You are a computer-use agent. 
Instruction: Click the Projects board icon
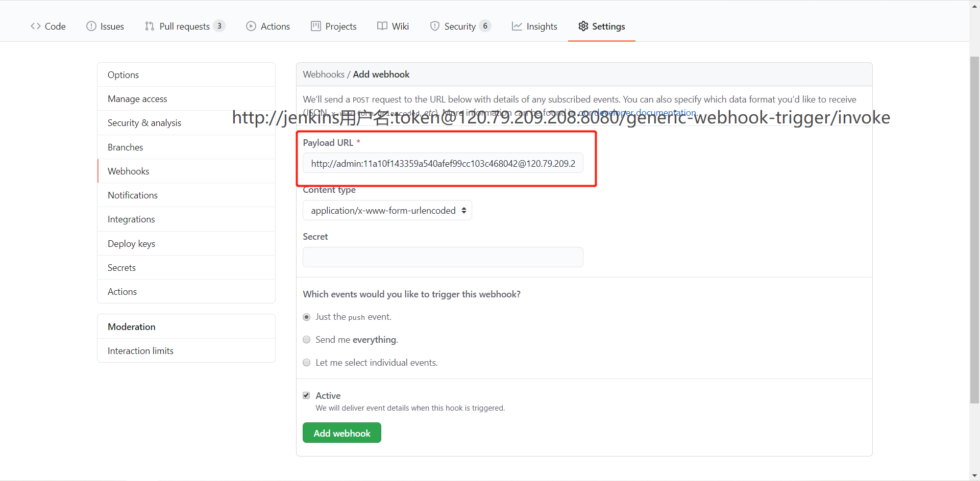point(316,26)
